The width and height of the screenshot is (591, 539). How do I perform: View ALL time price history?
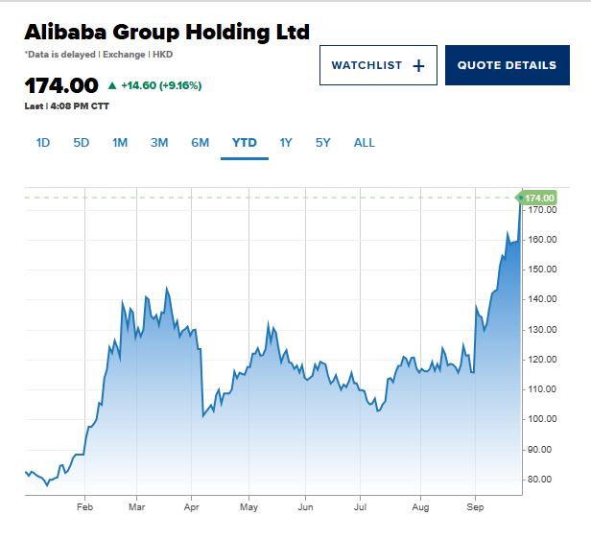coord(365,143)
